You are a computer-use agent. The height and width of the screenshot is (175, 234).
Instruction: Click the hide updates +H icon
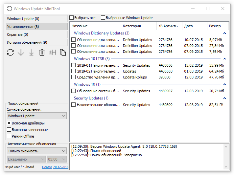(x=52, y=53)
